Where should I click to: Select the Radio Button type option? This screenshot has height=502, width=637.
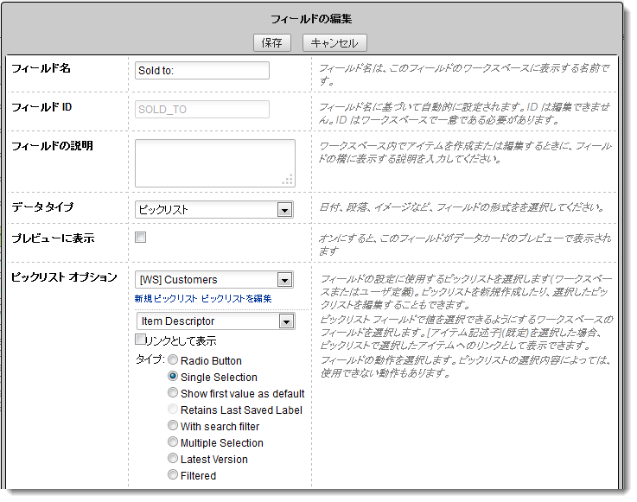(x=173, y=359)
